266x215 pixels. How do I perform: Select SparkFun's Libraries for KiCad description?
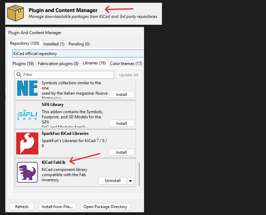pos(74,143)
